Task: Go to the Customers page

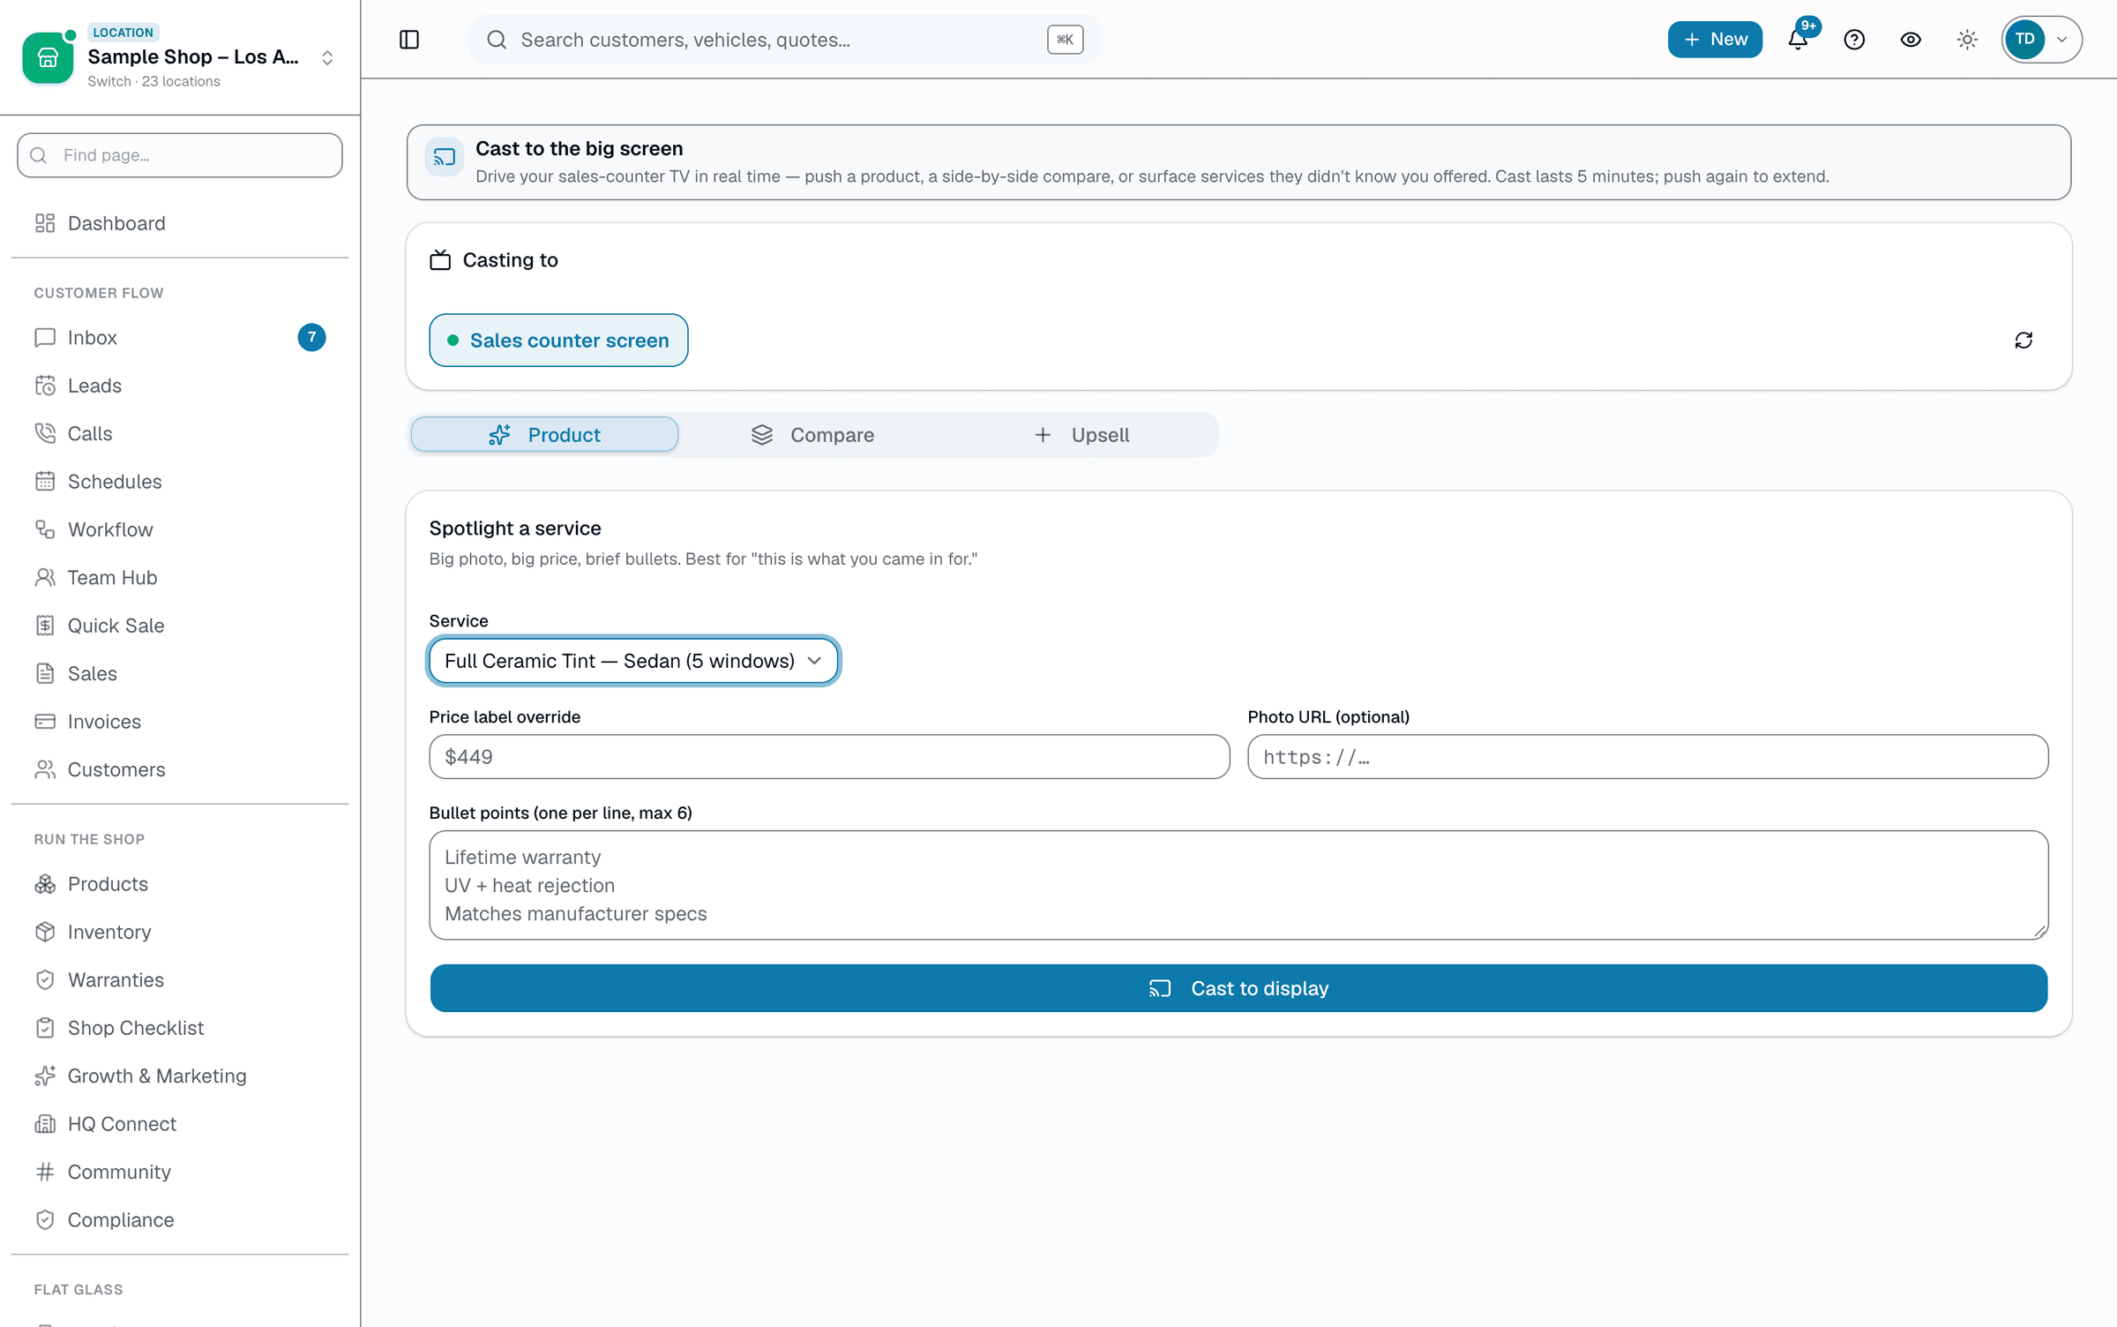Action: [180, 769]
